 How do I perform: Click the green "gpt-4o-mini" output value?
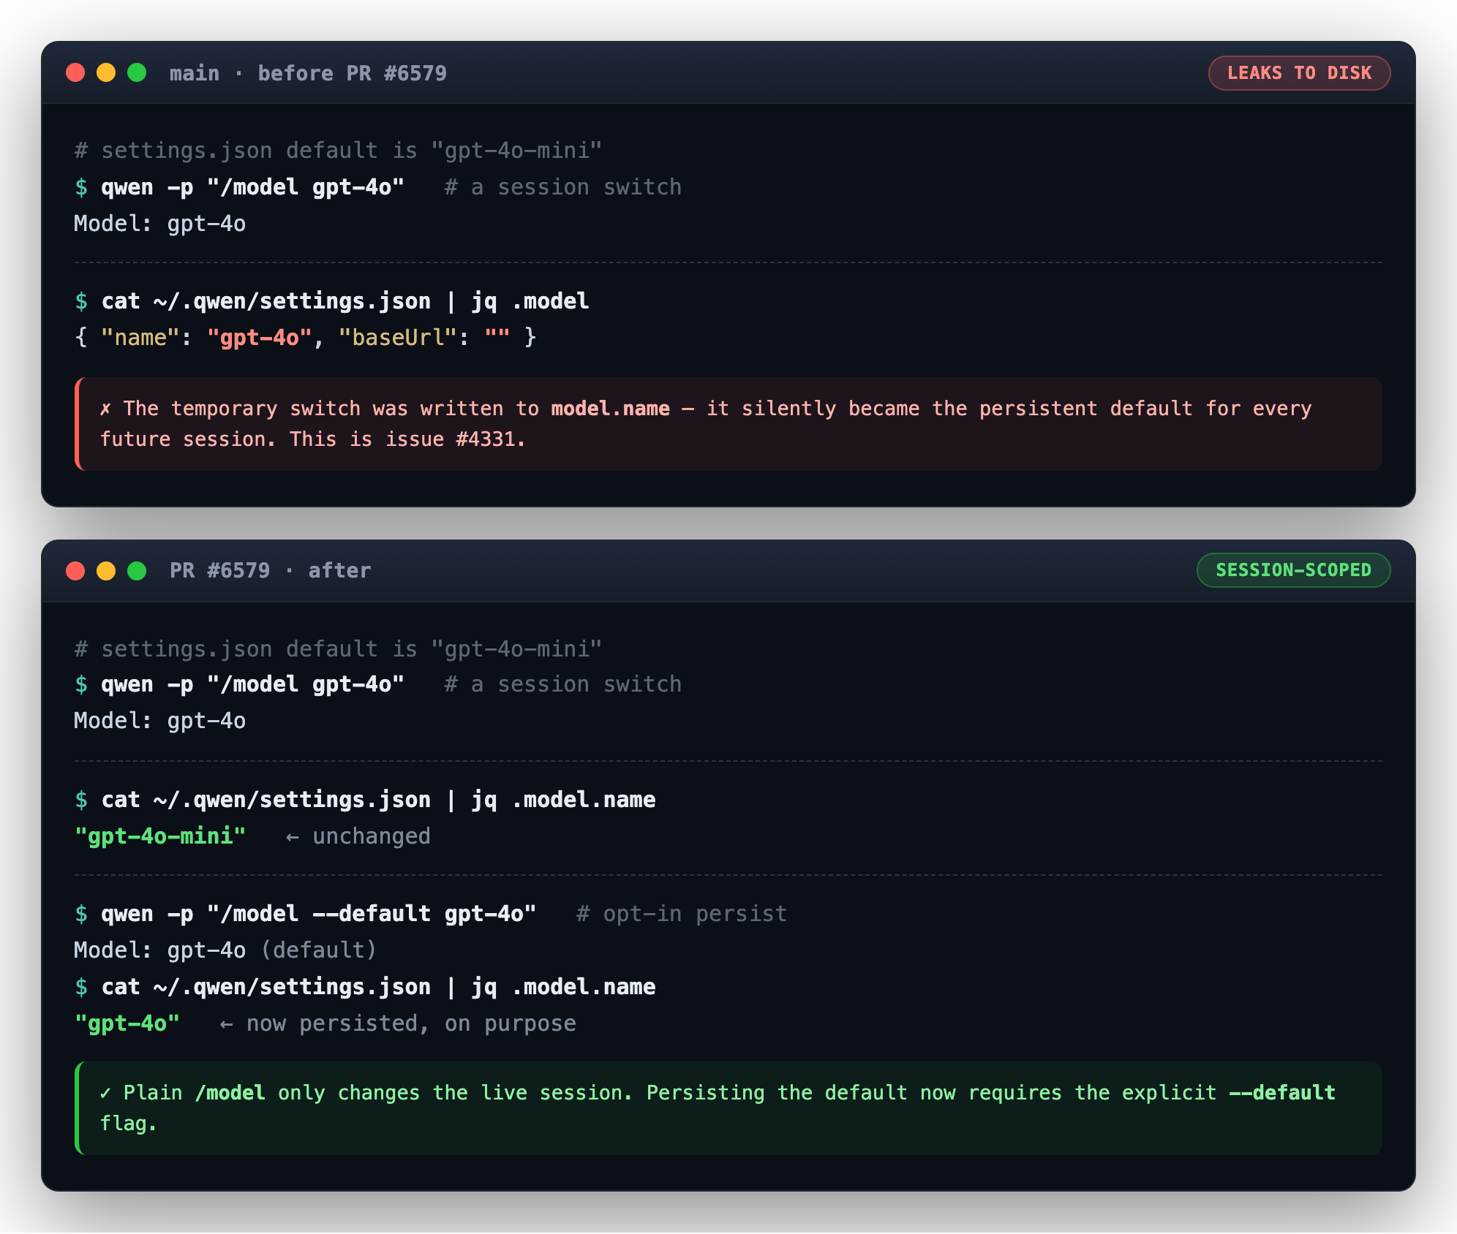[159, 836]
